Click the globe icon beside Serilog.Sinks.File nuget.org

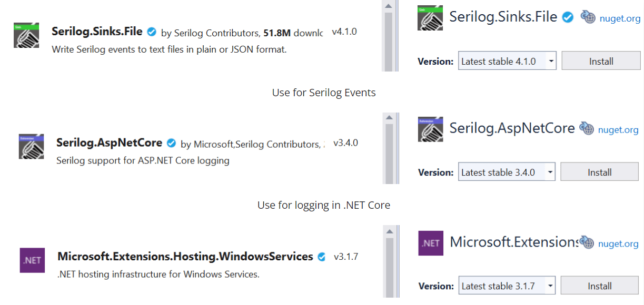click(588, 17)
